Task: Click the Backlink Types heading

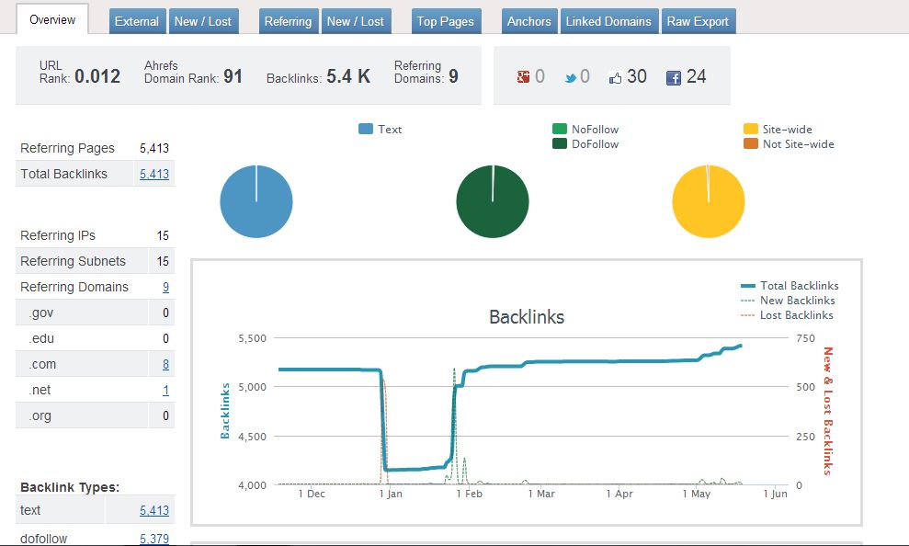Action: 70,487
